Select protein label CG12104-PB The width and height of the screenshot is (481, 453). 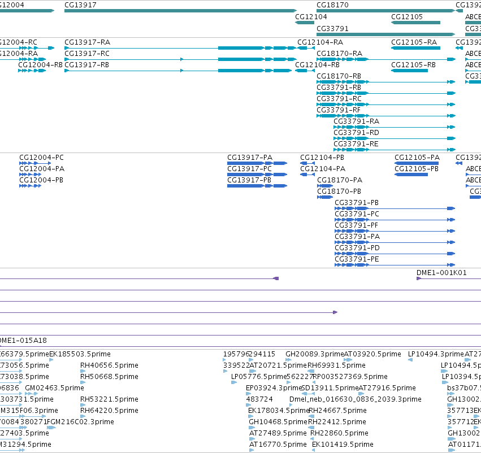click(322, 158)
